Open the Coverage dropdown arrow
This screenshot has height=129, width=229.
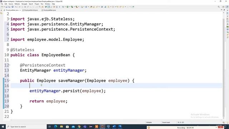(x=74, y=7)
